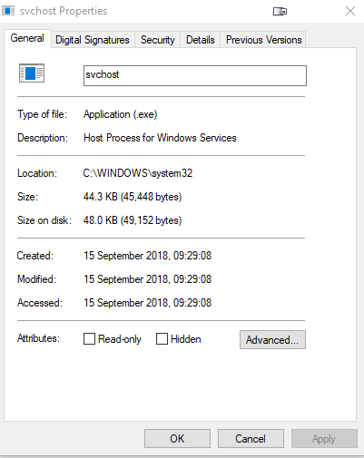Click the Created date value

point(147,256)
